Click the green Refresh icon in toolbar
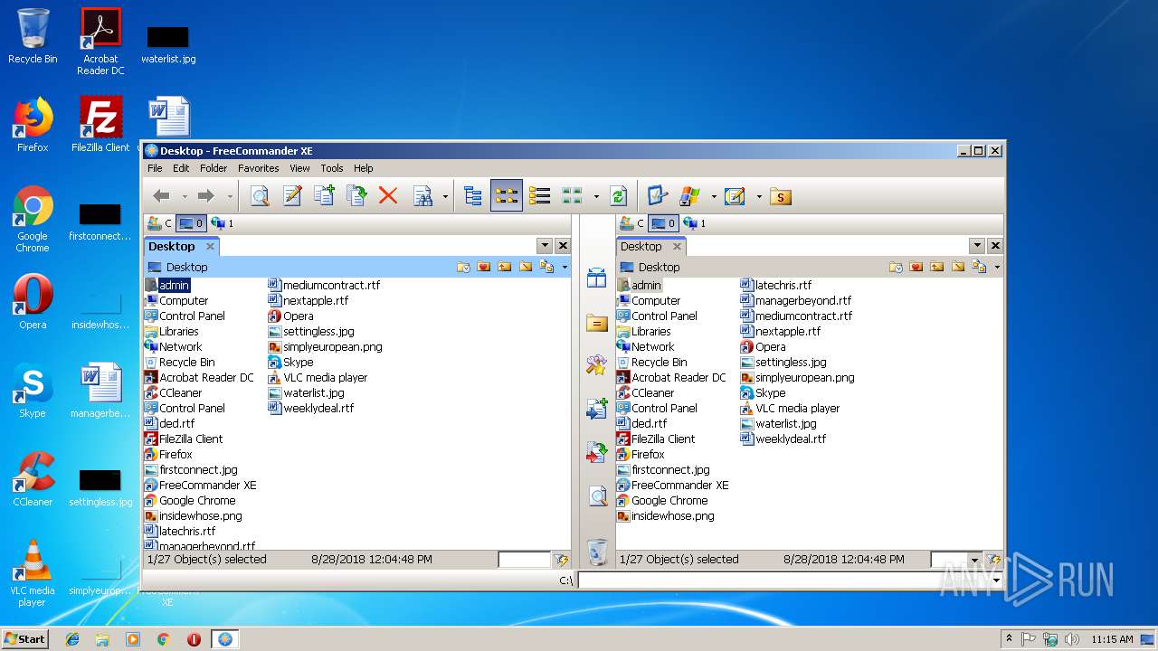This screenshot has width=1158, height=651. (x=619, y=196)
